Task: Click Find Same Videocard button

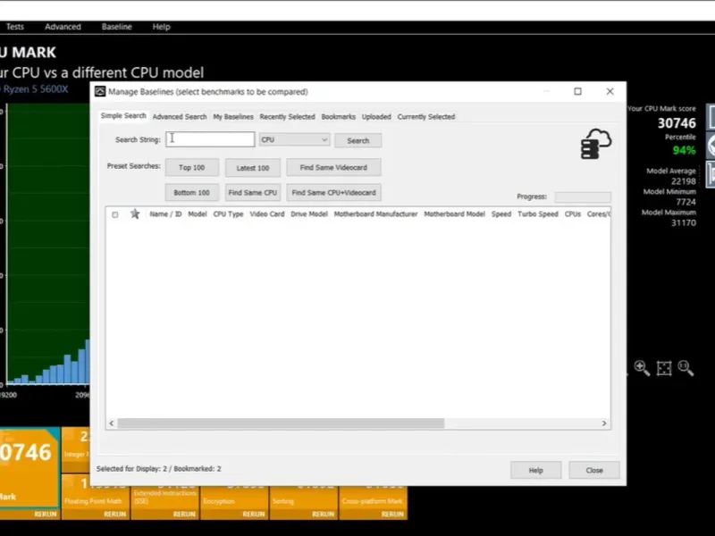Action: 333,167
